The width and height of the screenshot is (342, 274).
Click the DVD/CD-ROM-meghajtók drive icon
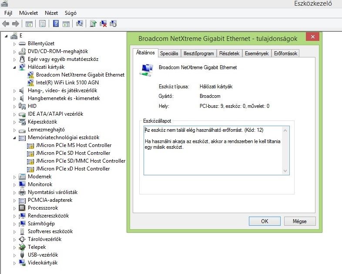point(22,51)
